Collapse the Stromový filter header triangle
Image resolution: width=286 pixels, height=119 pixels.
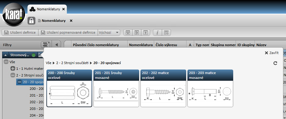tap(6, 55)
